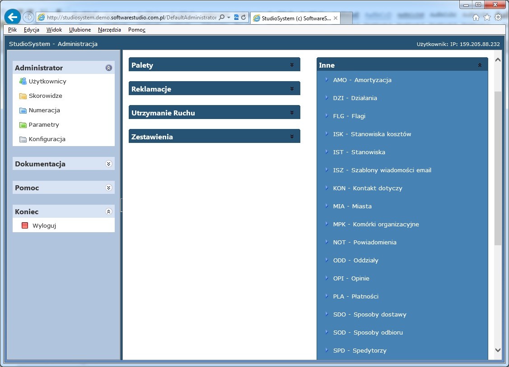Open NOT - Powiadomienia entry
Screen dimensions: 509x367
coord(364,242)
